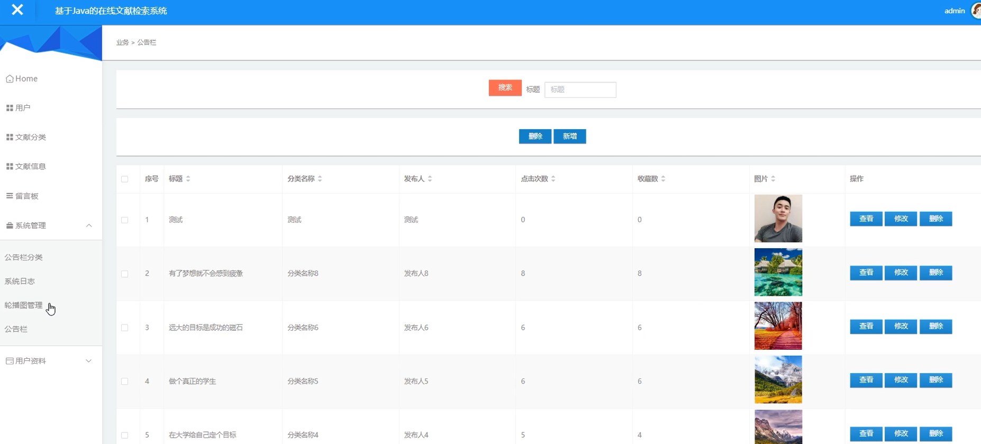Sort by 点击次数 column arrows
The image size is (981, 444).
coord(553,179)
